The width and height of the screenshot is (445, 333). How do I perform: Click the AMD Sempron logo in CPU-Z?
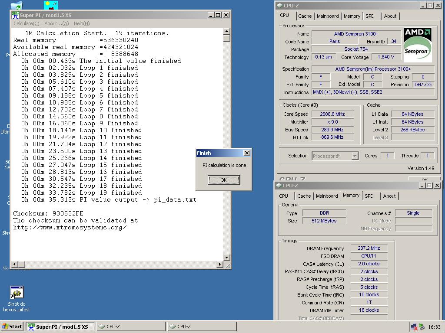417,45
